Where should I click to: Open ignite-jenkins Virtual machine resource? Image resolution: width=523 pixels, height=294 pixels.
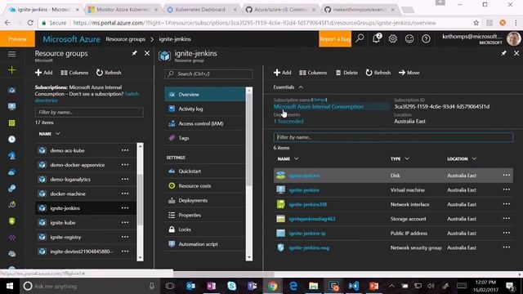pyautogui.click(x=304, y=190)
